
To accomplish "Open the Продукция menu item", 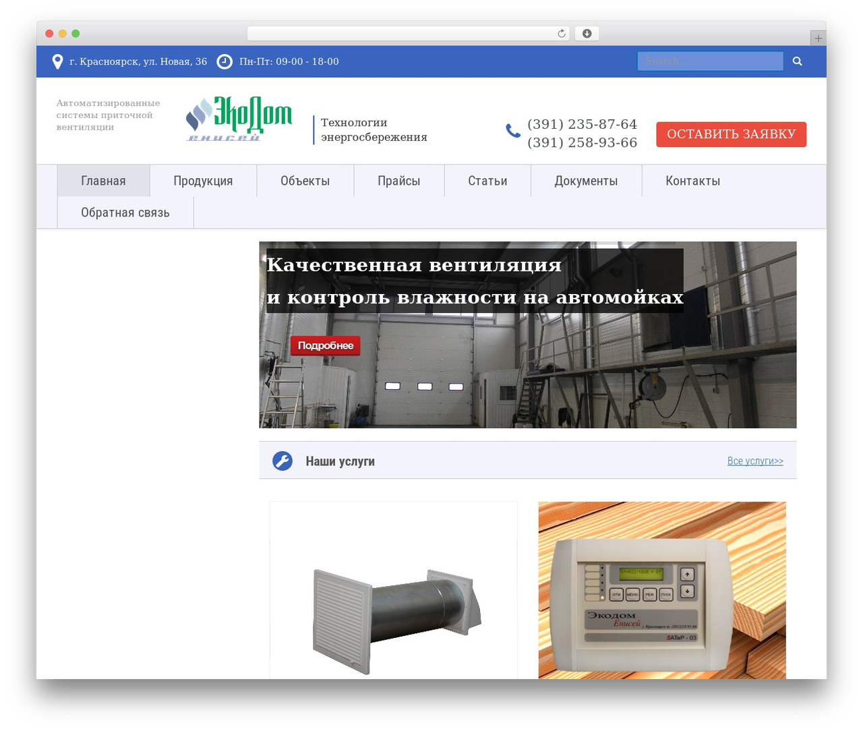I will 203,181.
